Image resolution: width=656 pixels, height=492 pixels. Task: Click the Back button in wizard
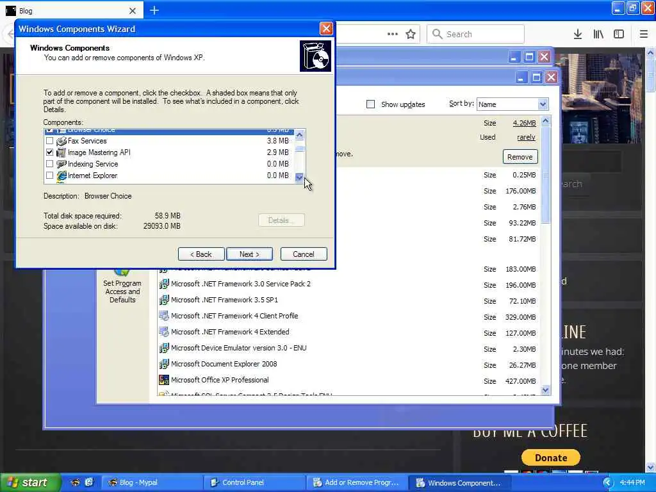tap(201, 254)
